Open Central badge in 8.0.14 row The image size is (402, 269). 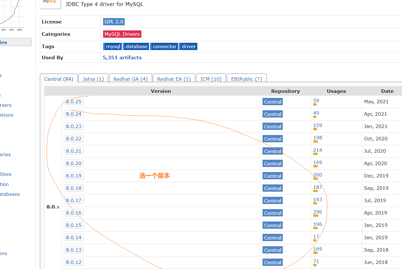click(273, 238)
